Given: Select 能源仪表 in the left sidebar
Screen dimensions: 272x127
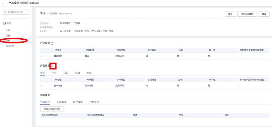Looking at the screenshot, I should pyautogui.click(x=10, y=46).
